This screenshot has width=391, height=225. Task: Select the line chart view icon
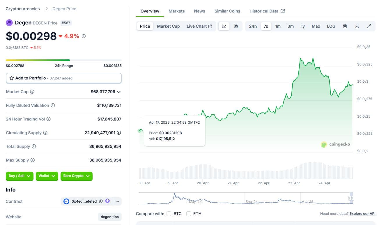click(x=224, y=26)
